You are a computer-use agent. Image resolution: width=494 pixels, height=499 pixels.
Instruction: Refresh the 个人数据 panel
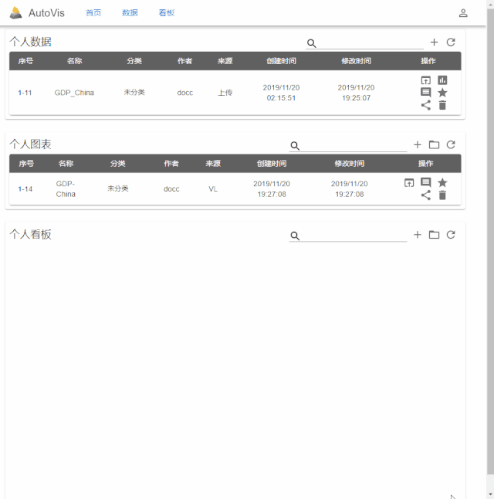click(x=451, y=42)
